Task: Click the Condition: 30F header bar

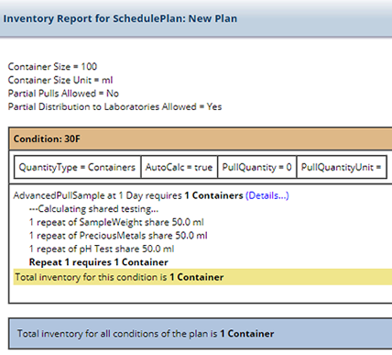Action: (201, 139)
